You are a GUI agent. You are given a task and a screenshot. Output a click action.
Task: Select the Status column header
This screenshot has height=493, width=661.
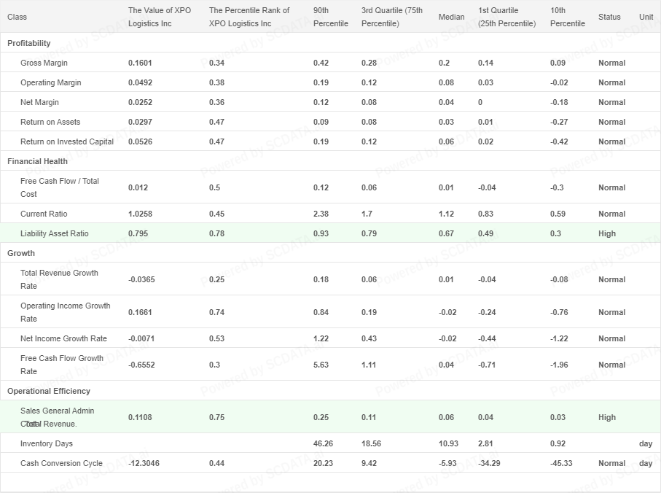click(609, 17)
